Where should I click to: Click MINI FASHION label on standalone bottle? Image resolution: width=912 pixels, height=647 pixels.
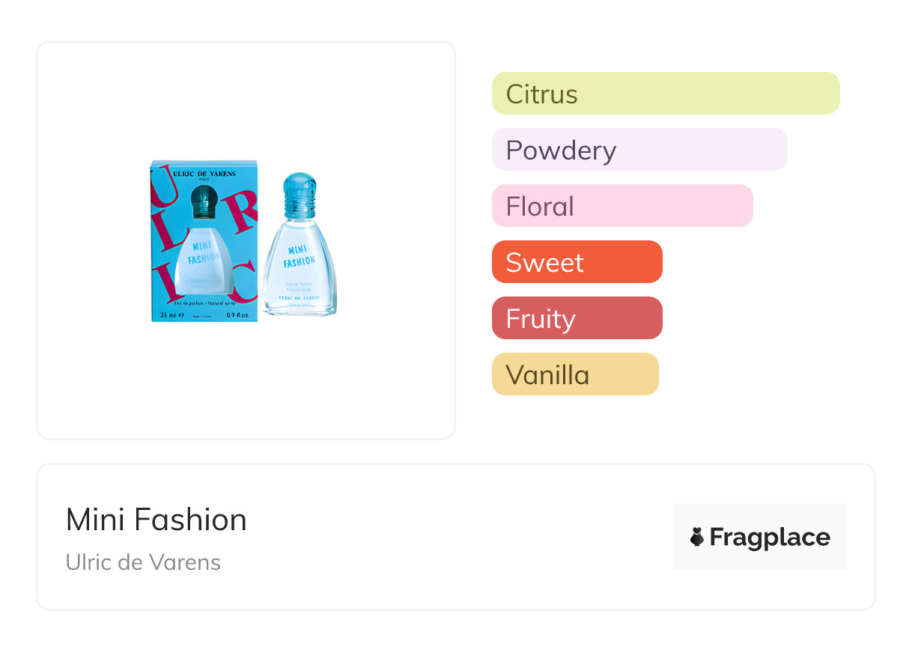299,255
